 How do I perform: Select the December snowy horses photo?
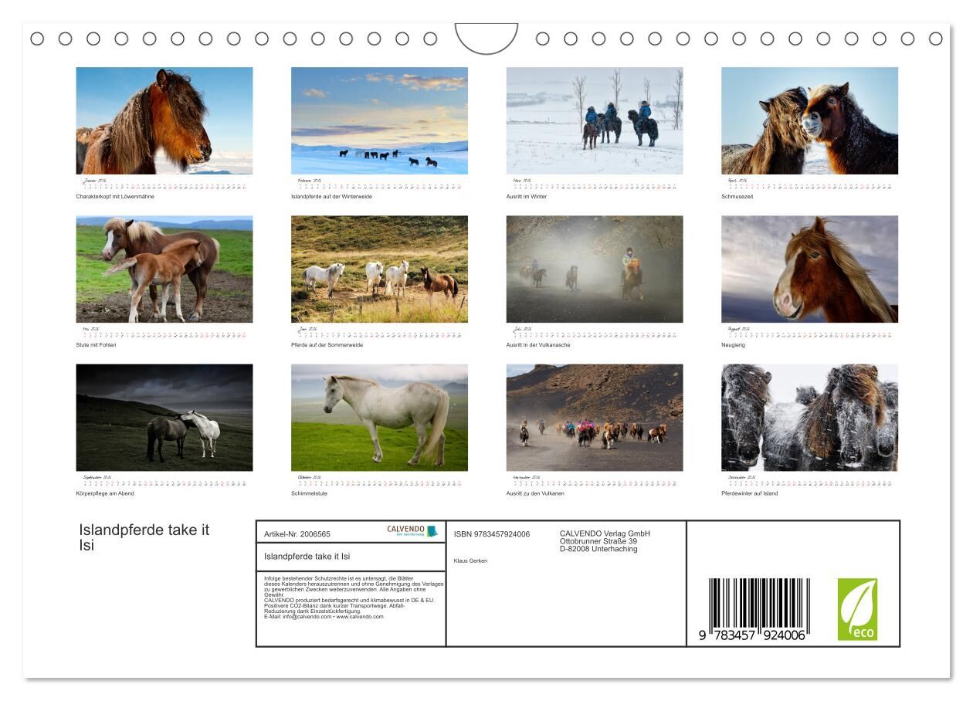click(x=809, y=418)
